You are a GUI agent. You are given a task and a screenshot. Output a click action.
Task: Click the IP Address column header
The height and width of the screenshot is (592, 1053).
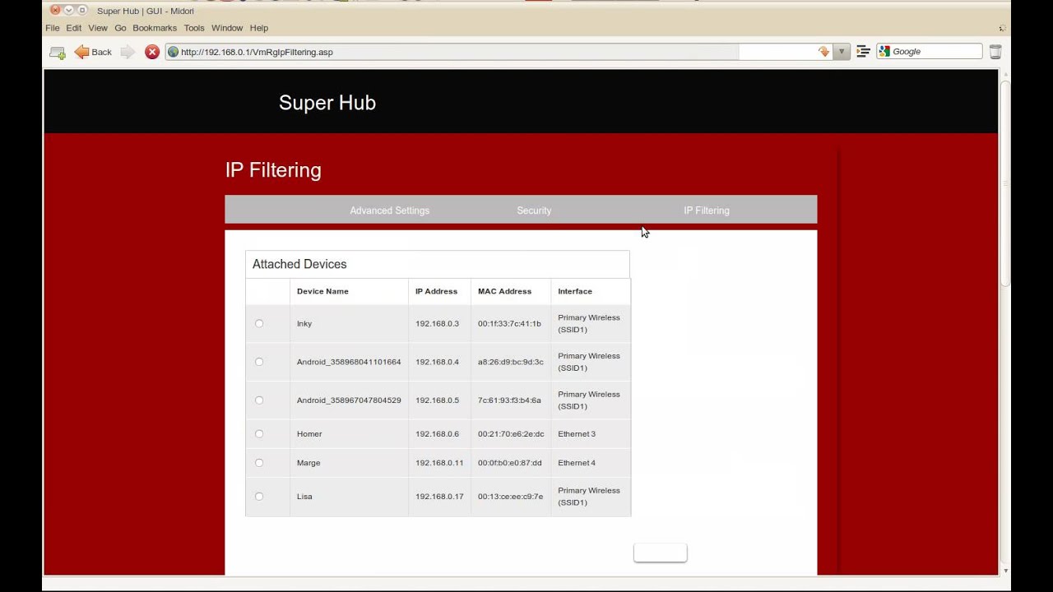click(x=436, y=291)
